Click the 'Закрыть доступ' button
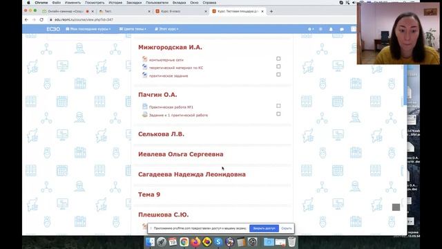Viewport: 442px width, 249px height. tap(264, 228)
